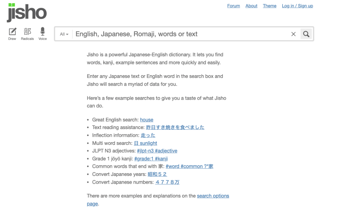Open the Theme selector
The image size is (345, 217).
pos(269,6)
